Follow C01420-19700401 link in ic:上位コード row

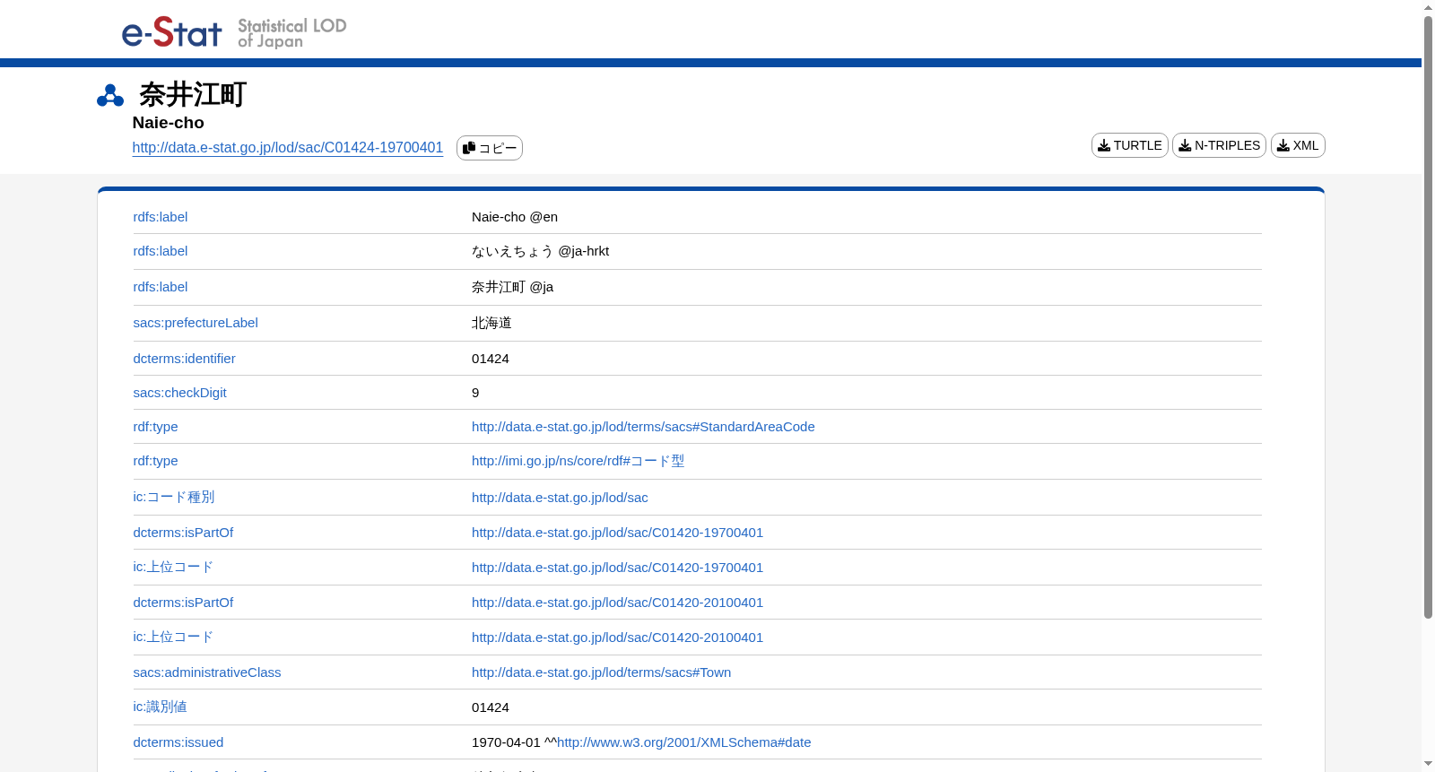tap(617, 568)
